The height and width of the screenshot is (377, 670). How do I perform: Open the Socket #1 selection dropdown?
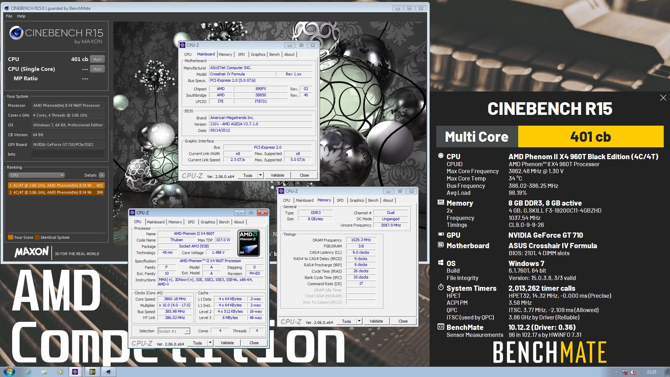coord(174,331)
